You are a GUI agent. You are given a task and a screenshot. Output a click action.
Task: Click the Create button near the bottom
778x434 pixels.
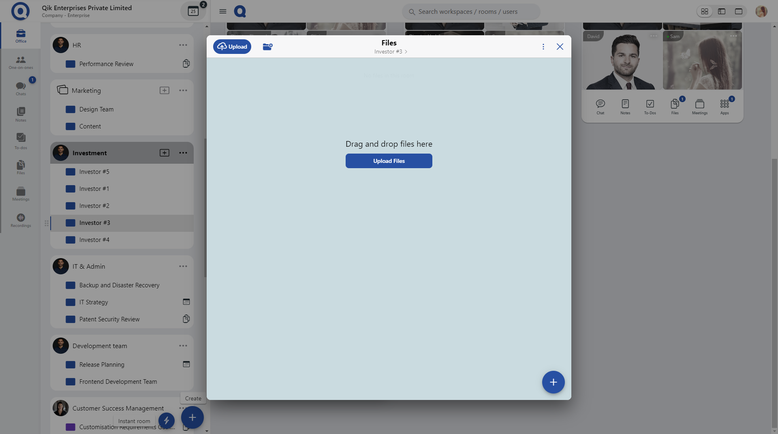coord(193,398)
